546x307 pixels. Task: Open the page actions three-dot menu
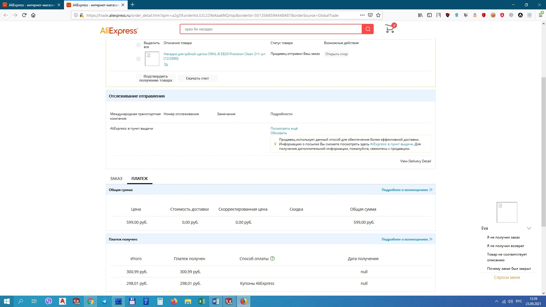pos(362,15)
